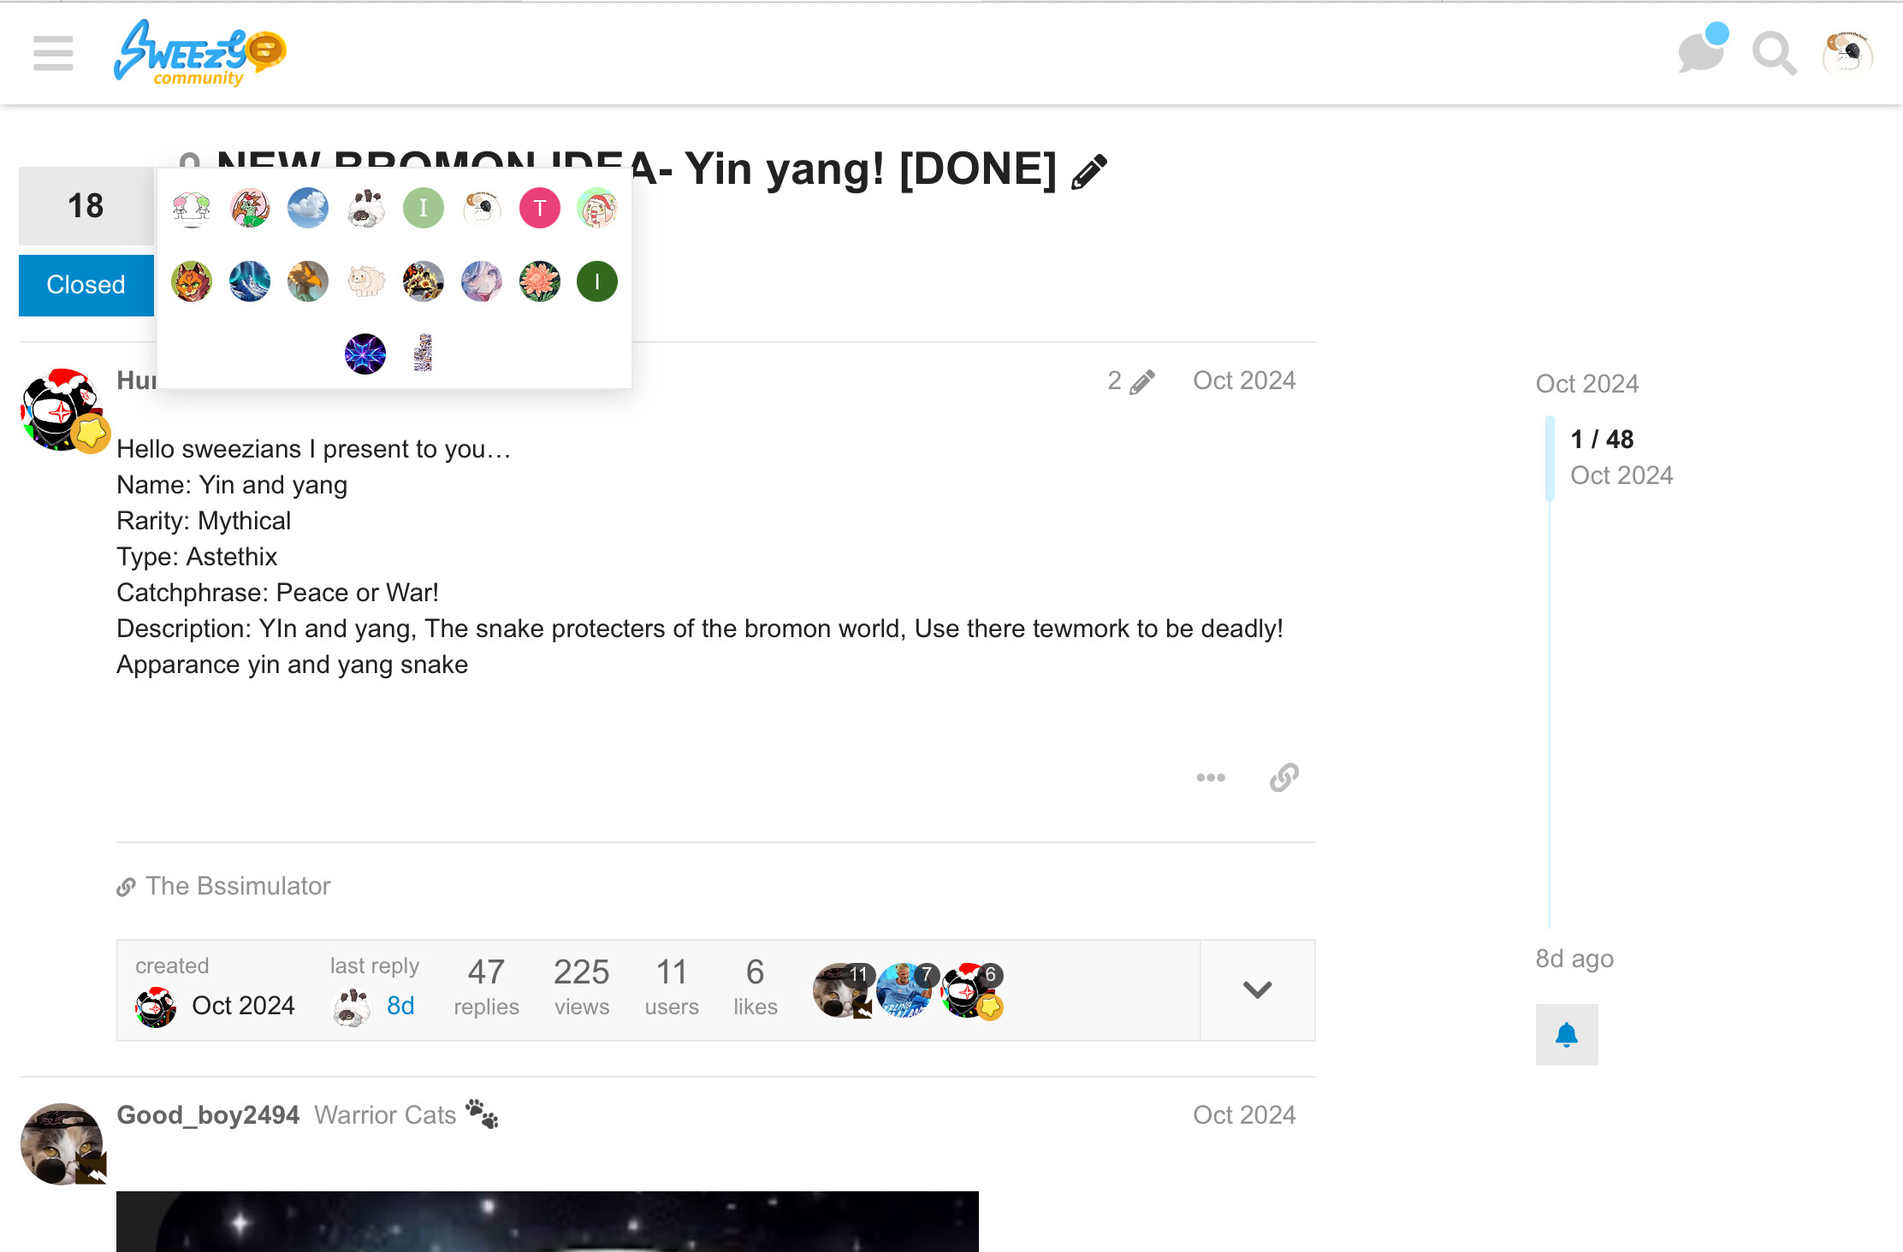Image resolution: width=1903 pixels, height=1252 pixels.
Task: Open Good_boy2494's cat avatar on the reply
Action: 63,1143
